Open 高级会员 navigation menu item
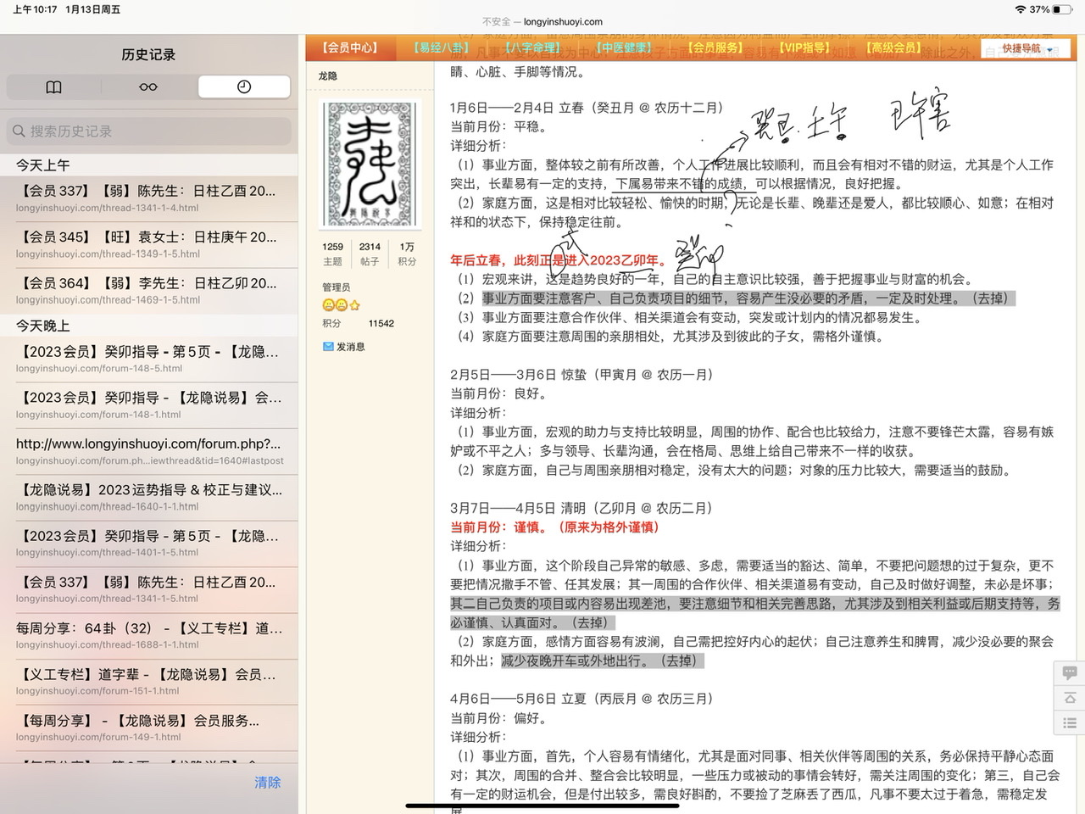 893,48
